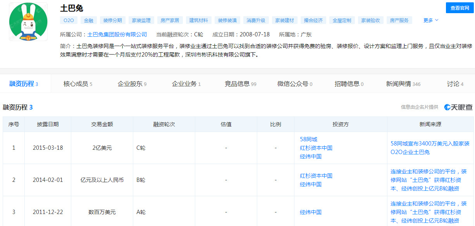Select the O2O tag
The image size is (475, 226).
click(x=69, y=21)
